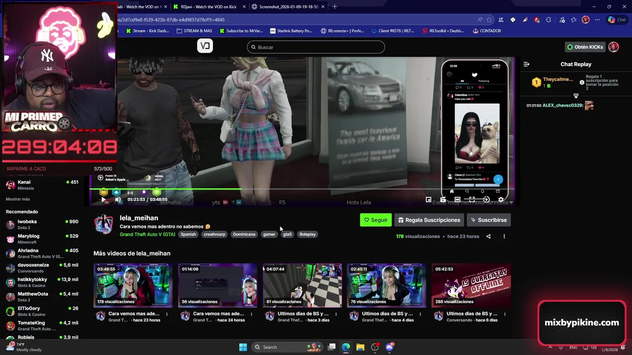The width and height of the screenshot is (632, 355).
Task: Focus the Buscar search field
Action: click(x=316, y=47)
